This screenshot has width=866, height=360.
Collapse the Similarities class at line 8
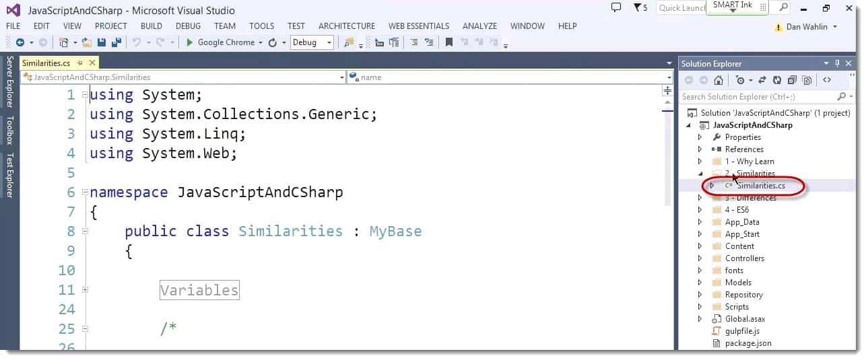84,231
